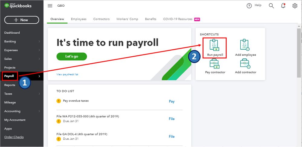Image resolution: width=302 pixels, height=147 pixels.
Task: Open Mileage in the sidebar
Action: pos(10,102)
